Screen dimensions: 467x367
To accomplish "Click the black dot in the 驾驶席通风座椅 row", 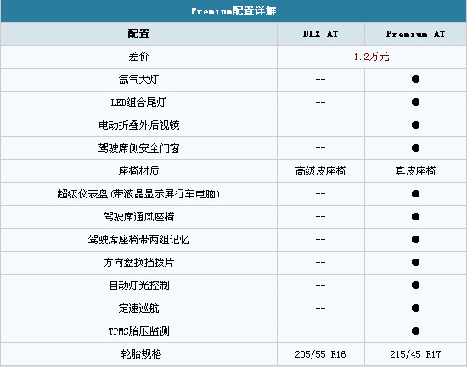I will tap(415, 217).
